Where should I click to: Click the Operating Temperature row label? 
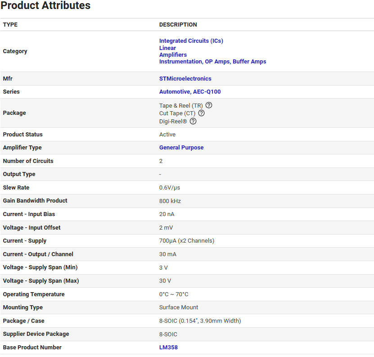(x=34, y=294)
